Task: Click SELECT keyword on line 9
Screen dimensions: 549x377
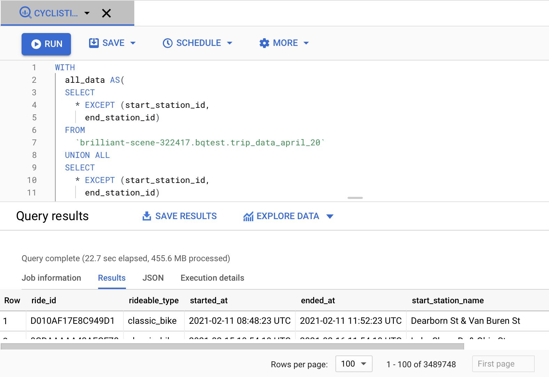Action: (x=80, y=168)
